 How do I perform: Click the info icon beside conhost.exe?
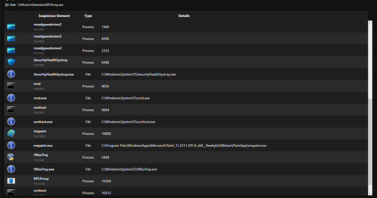point(11,122)
